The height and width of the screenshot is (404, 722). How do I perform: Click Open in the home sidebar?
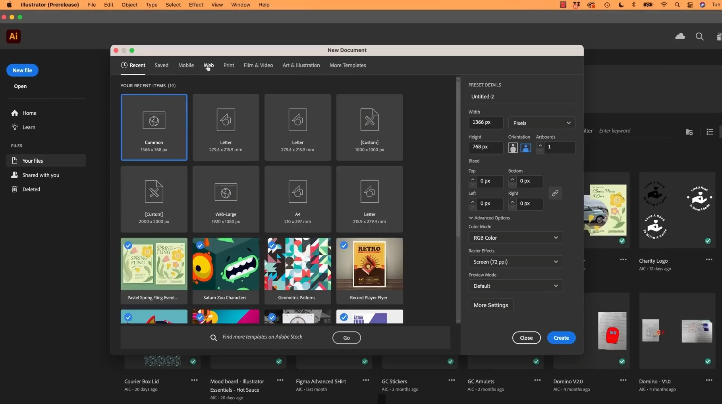click(x=20, y=87)
